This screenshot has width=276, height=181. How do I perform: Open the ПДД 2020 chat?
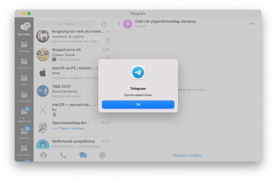pyautogui.click(x=73, y=91)
